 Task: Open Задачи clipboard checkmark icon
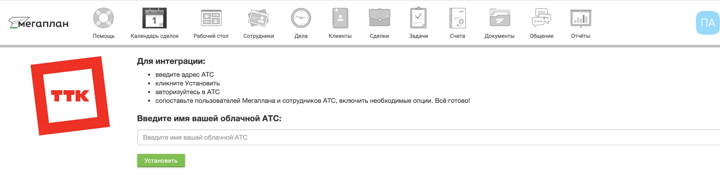(x=418, y=18)
